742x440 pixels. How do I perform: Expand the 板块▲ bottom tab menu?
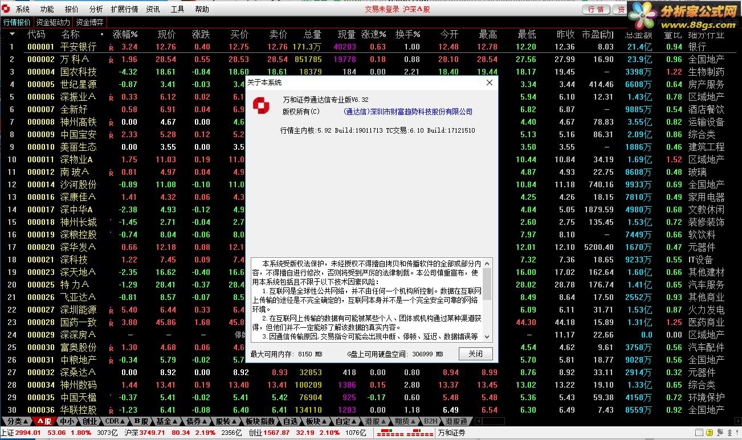pyautogui.click(x=317, y=421)
